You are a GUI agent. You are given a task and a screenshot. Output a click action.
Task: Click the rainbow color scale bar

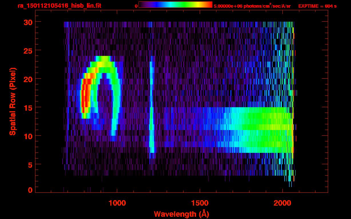[x=175, y=5]
